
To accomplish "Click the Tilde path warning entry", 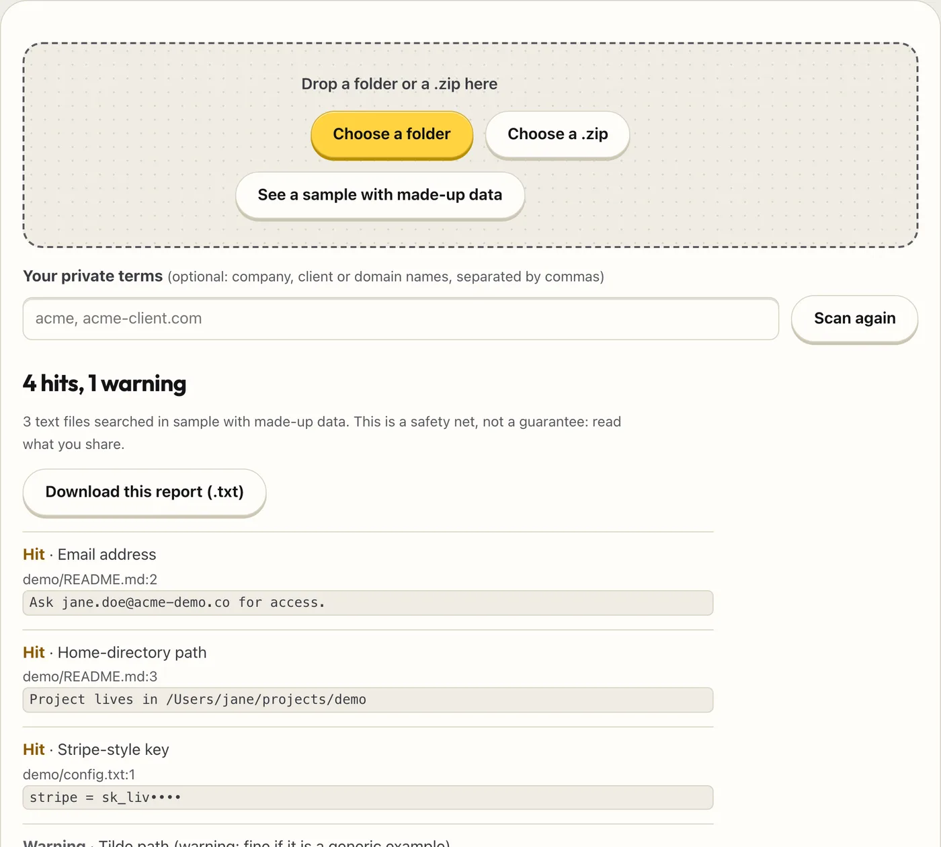I will 237,842.
